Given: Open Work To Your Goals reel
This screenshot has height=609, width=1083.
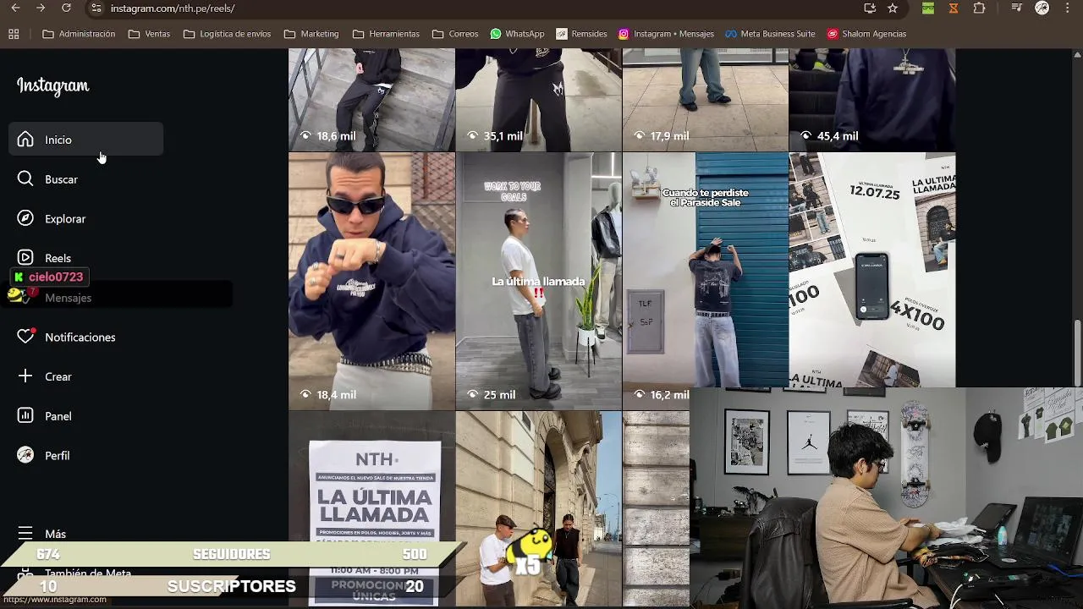Looking at the screenshot, I should click(538, 281).
